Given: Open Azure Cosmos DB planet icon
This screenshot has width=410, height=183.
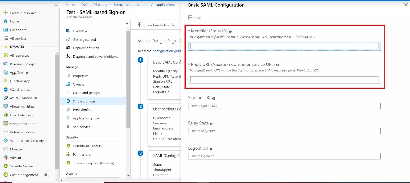Looking at the screenshot, I should point(6,98).
